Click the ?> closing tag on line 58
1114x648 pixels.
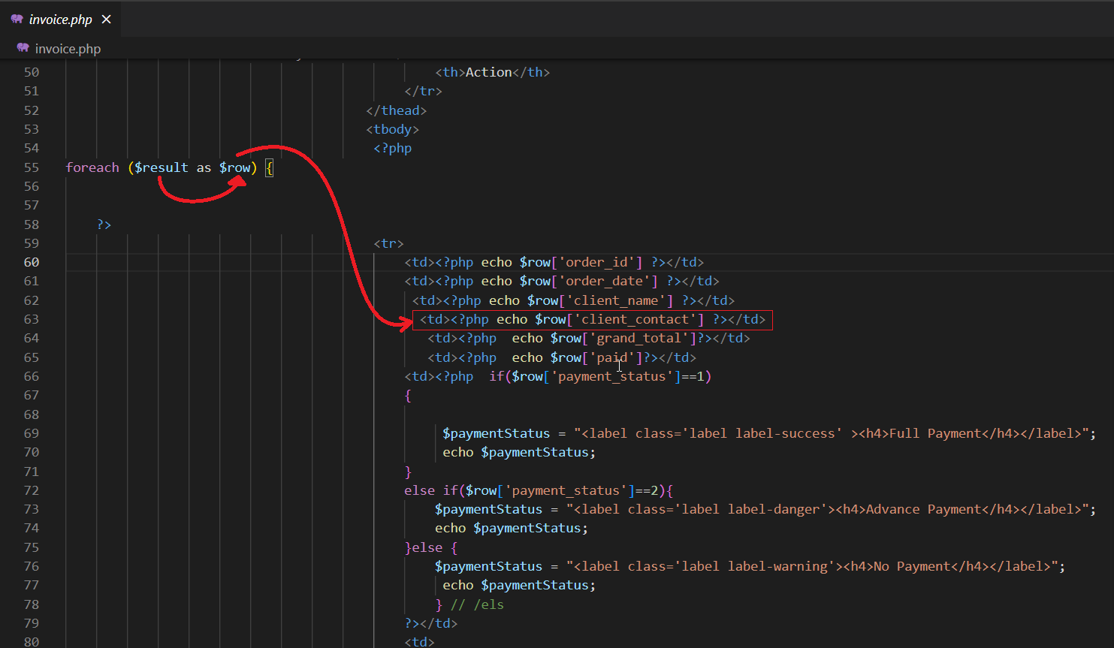click(104, 225)
